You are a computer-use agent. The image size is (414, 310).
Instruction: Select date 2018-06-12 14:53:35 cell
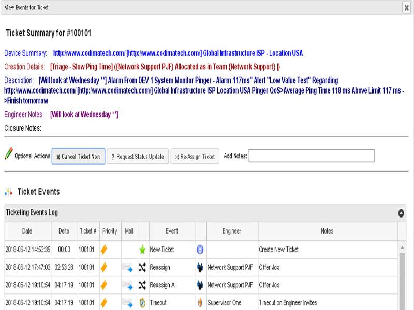click(28, 250)
